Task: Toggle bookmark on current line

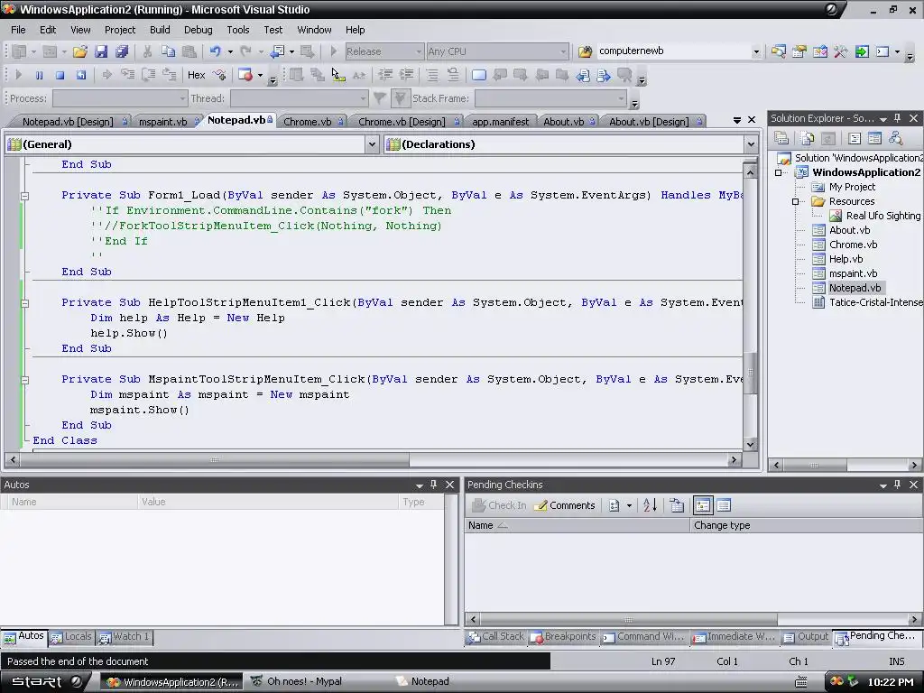Action: [478, 75]
